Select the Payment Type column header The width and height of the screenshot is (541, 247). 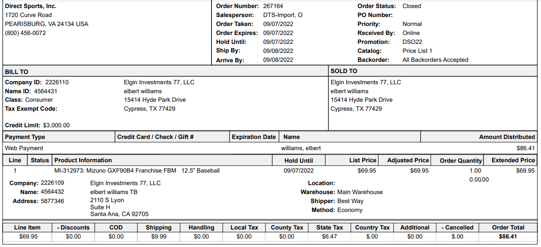[25, 137]
